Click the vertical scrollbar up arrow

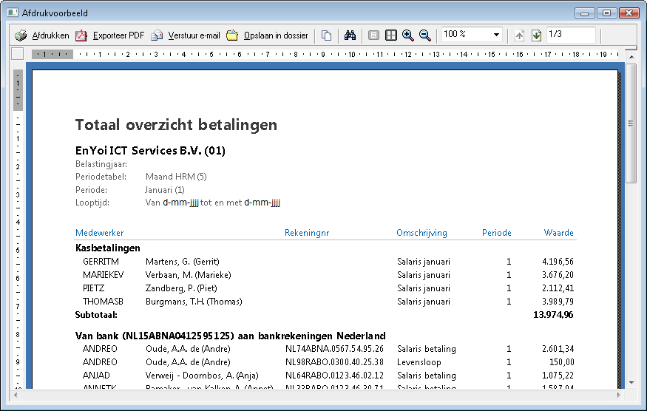631,57
